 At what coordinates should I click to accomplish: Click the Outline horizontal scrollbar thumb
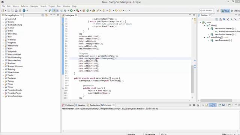coord(216,100)
